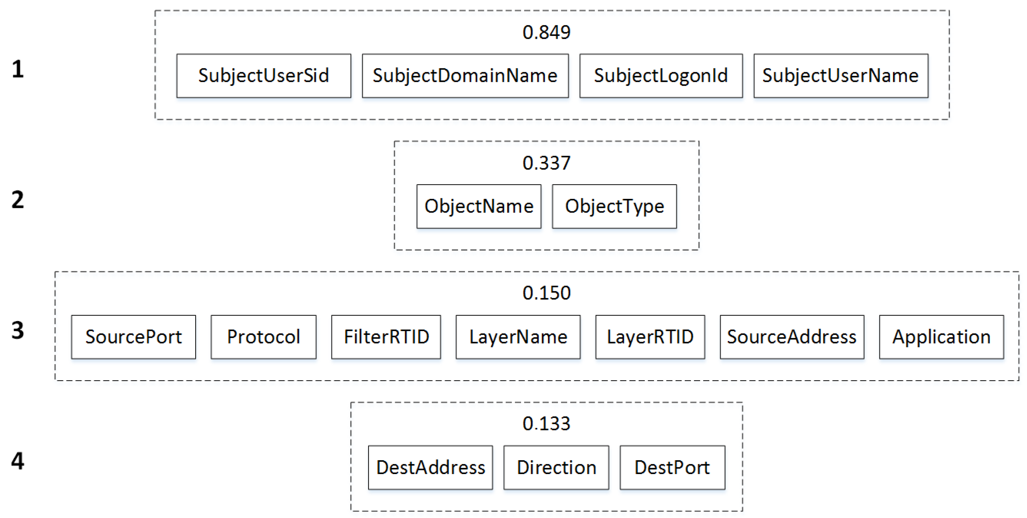Click the 0.150 score label

pos(546,293)
